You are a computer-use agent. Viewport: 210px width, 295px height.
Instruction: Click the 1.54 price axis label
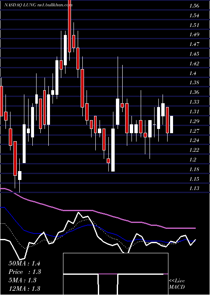[x=194, y=16]
